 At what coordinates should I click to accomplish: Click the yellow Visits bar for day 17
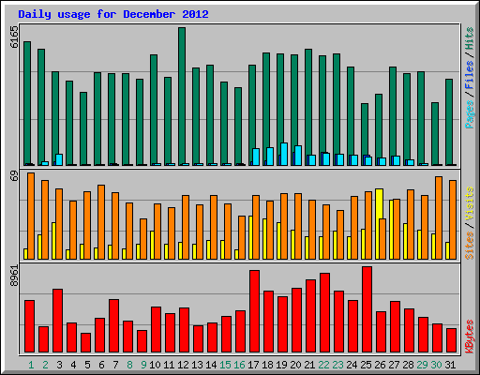[250, 237]
